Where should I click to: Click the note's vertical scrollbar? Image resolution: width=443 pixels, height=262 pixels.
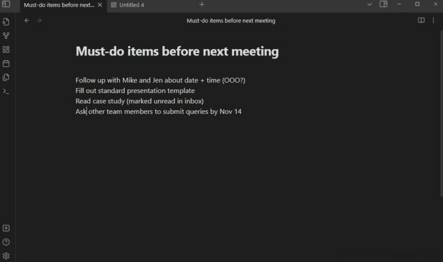(x=441, y=113)
